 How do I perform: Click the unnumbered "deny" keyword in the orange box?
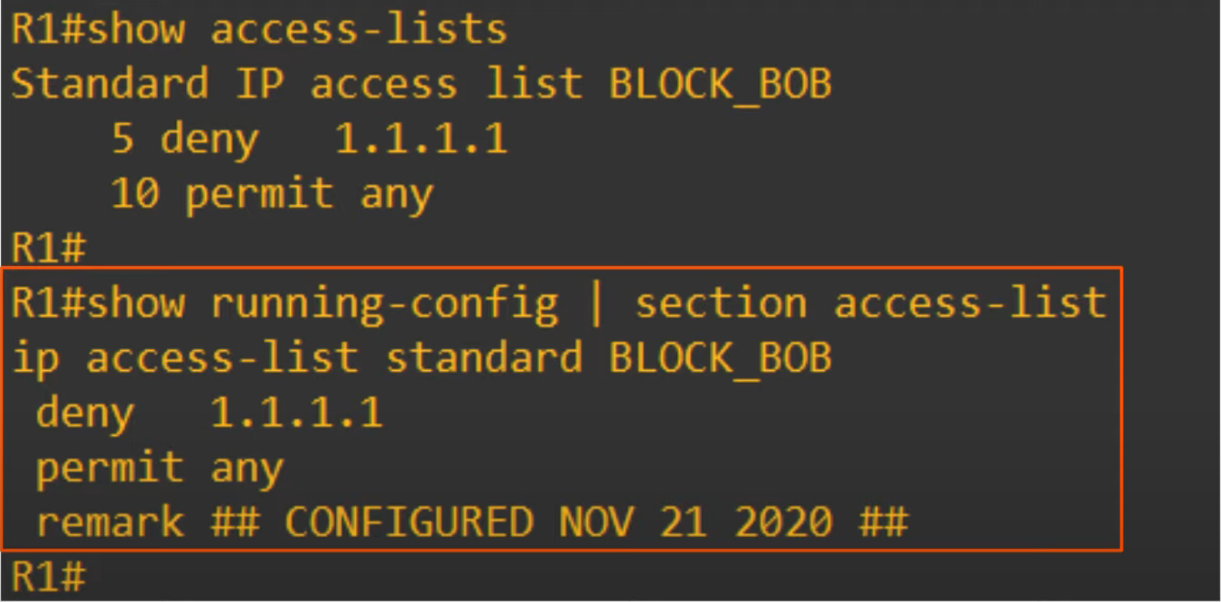tap(85, 414)
